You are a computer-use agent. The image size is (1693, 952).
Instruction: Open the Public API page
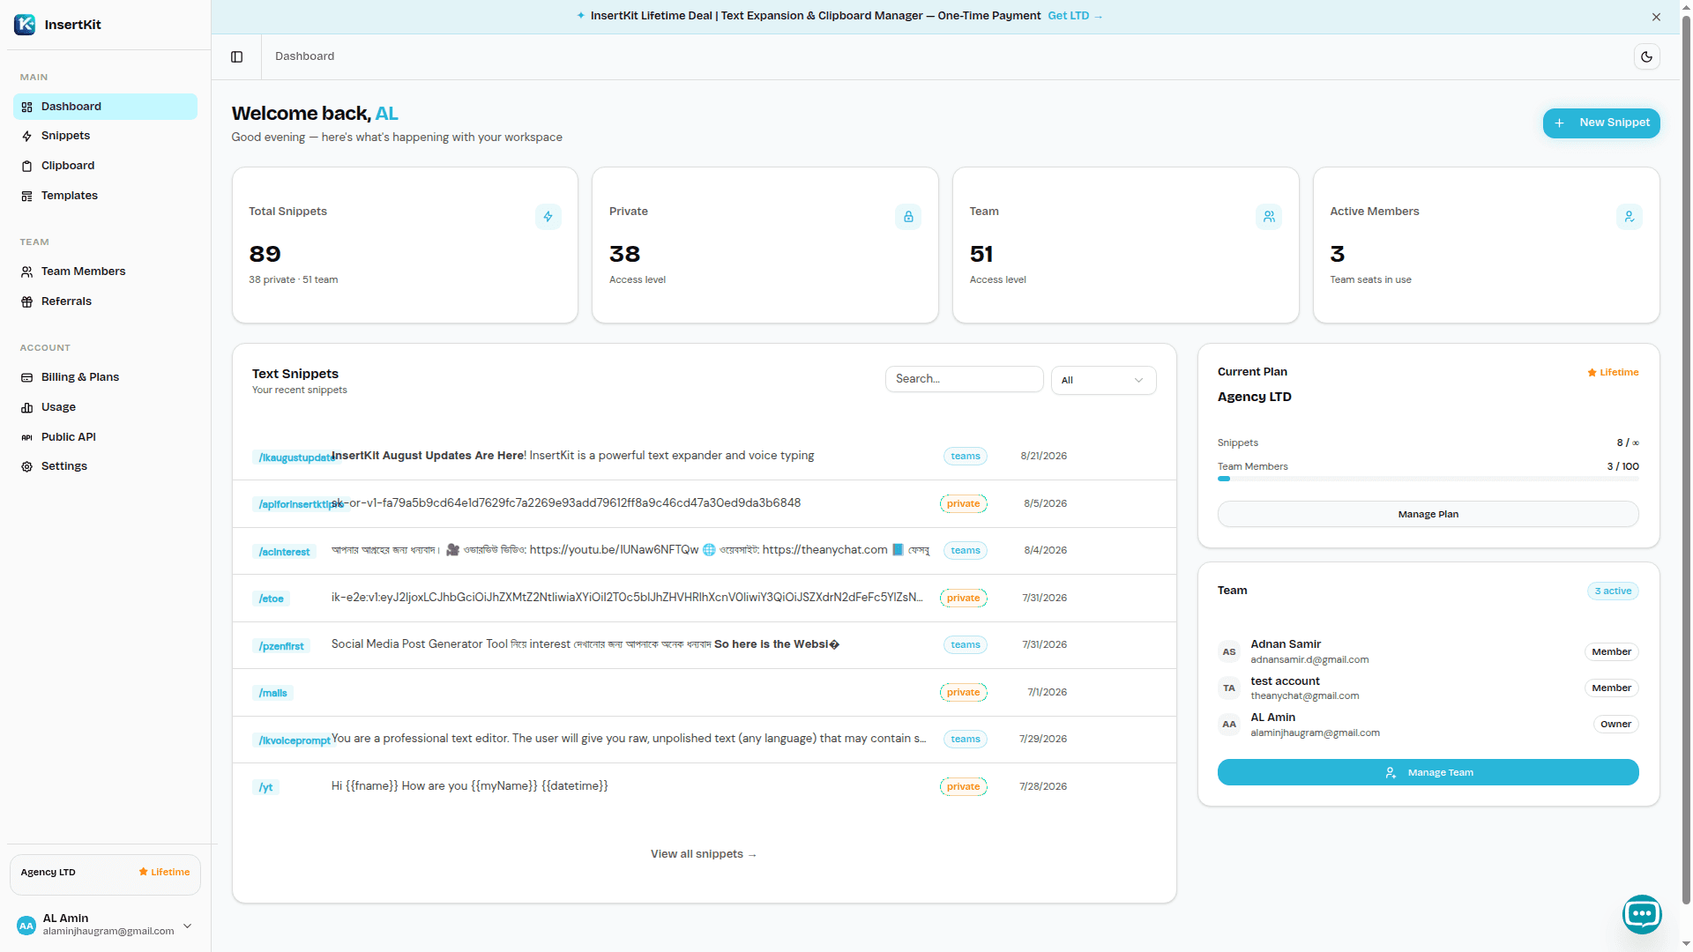(x=105, y=437)
